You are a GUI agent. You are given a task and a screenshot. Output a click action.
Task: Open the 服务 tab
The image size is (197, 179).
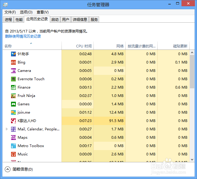(x=94, y=19)
